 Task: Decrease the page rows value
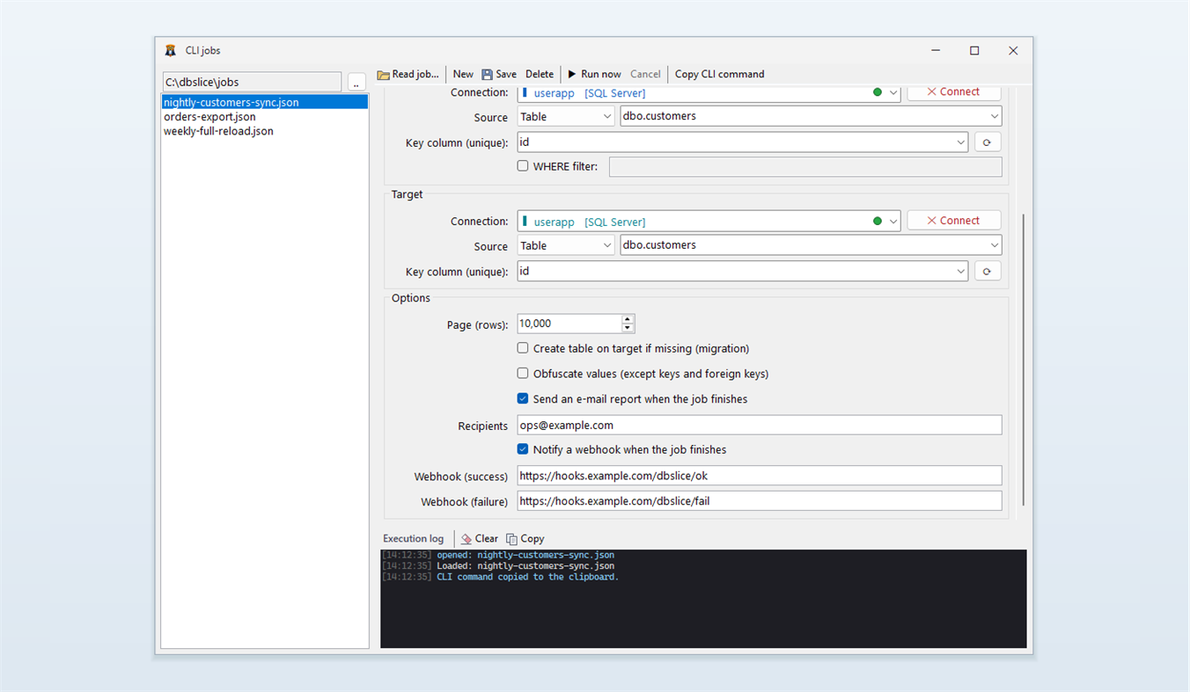(x=628, y=328)
